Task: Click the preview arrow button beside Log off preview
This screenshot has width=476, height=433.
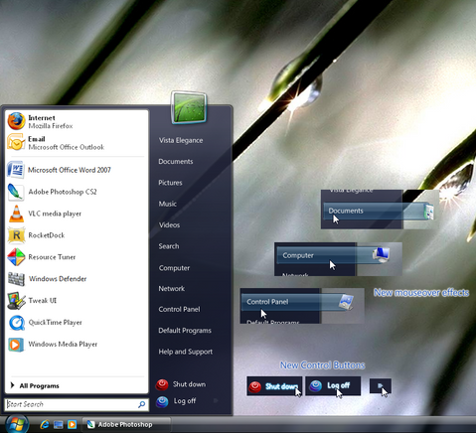Action: pyautogui.click(x=381, y=386)
